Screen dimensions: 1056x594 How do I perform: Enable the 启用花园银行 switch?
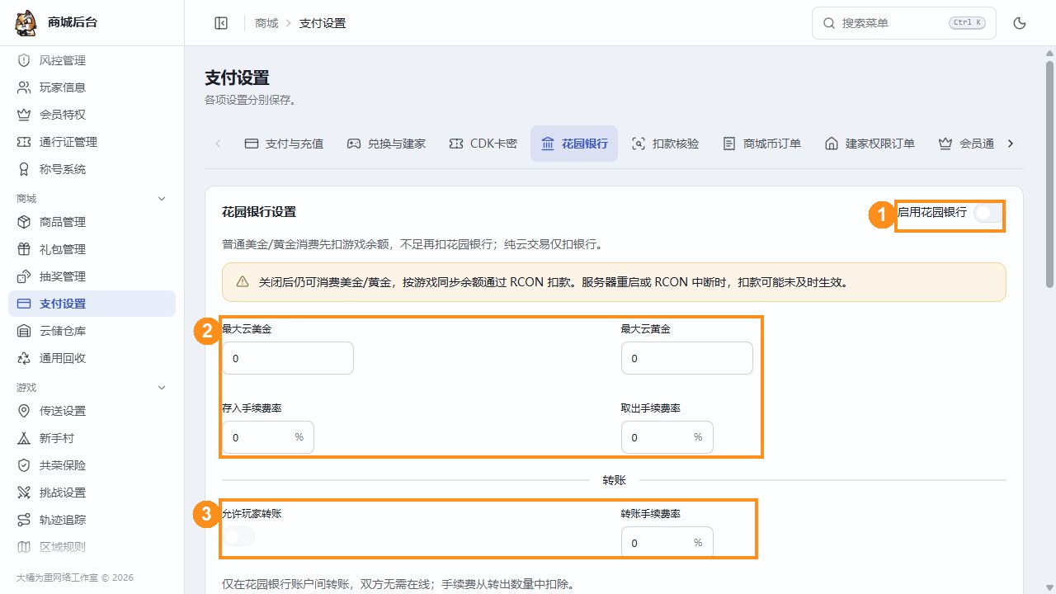pyautogui.click(x=989, y=213)
